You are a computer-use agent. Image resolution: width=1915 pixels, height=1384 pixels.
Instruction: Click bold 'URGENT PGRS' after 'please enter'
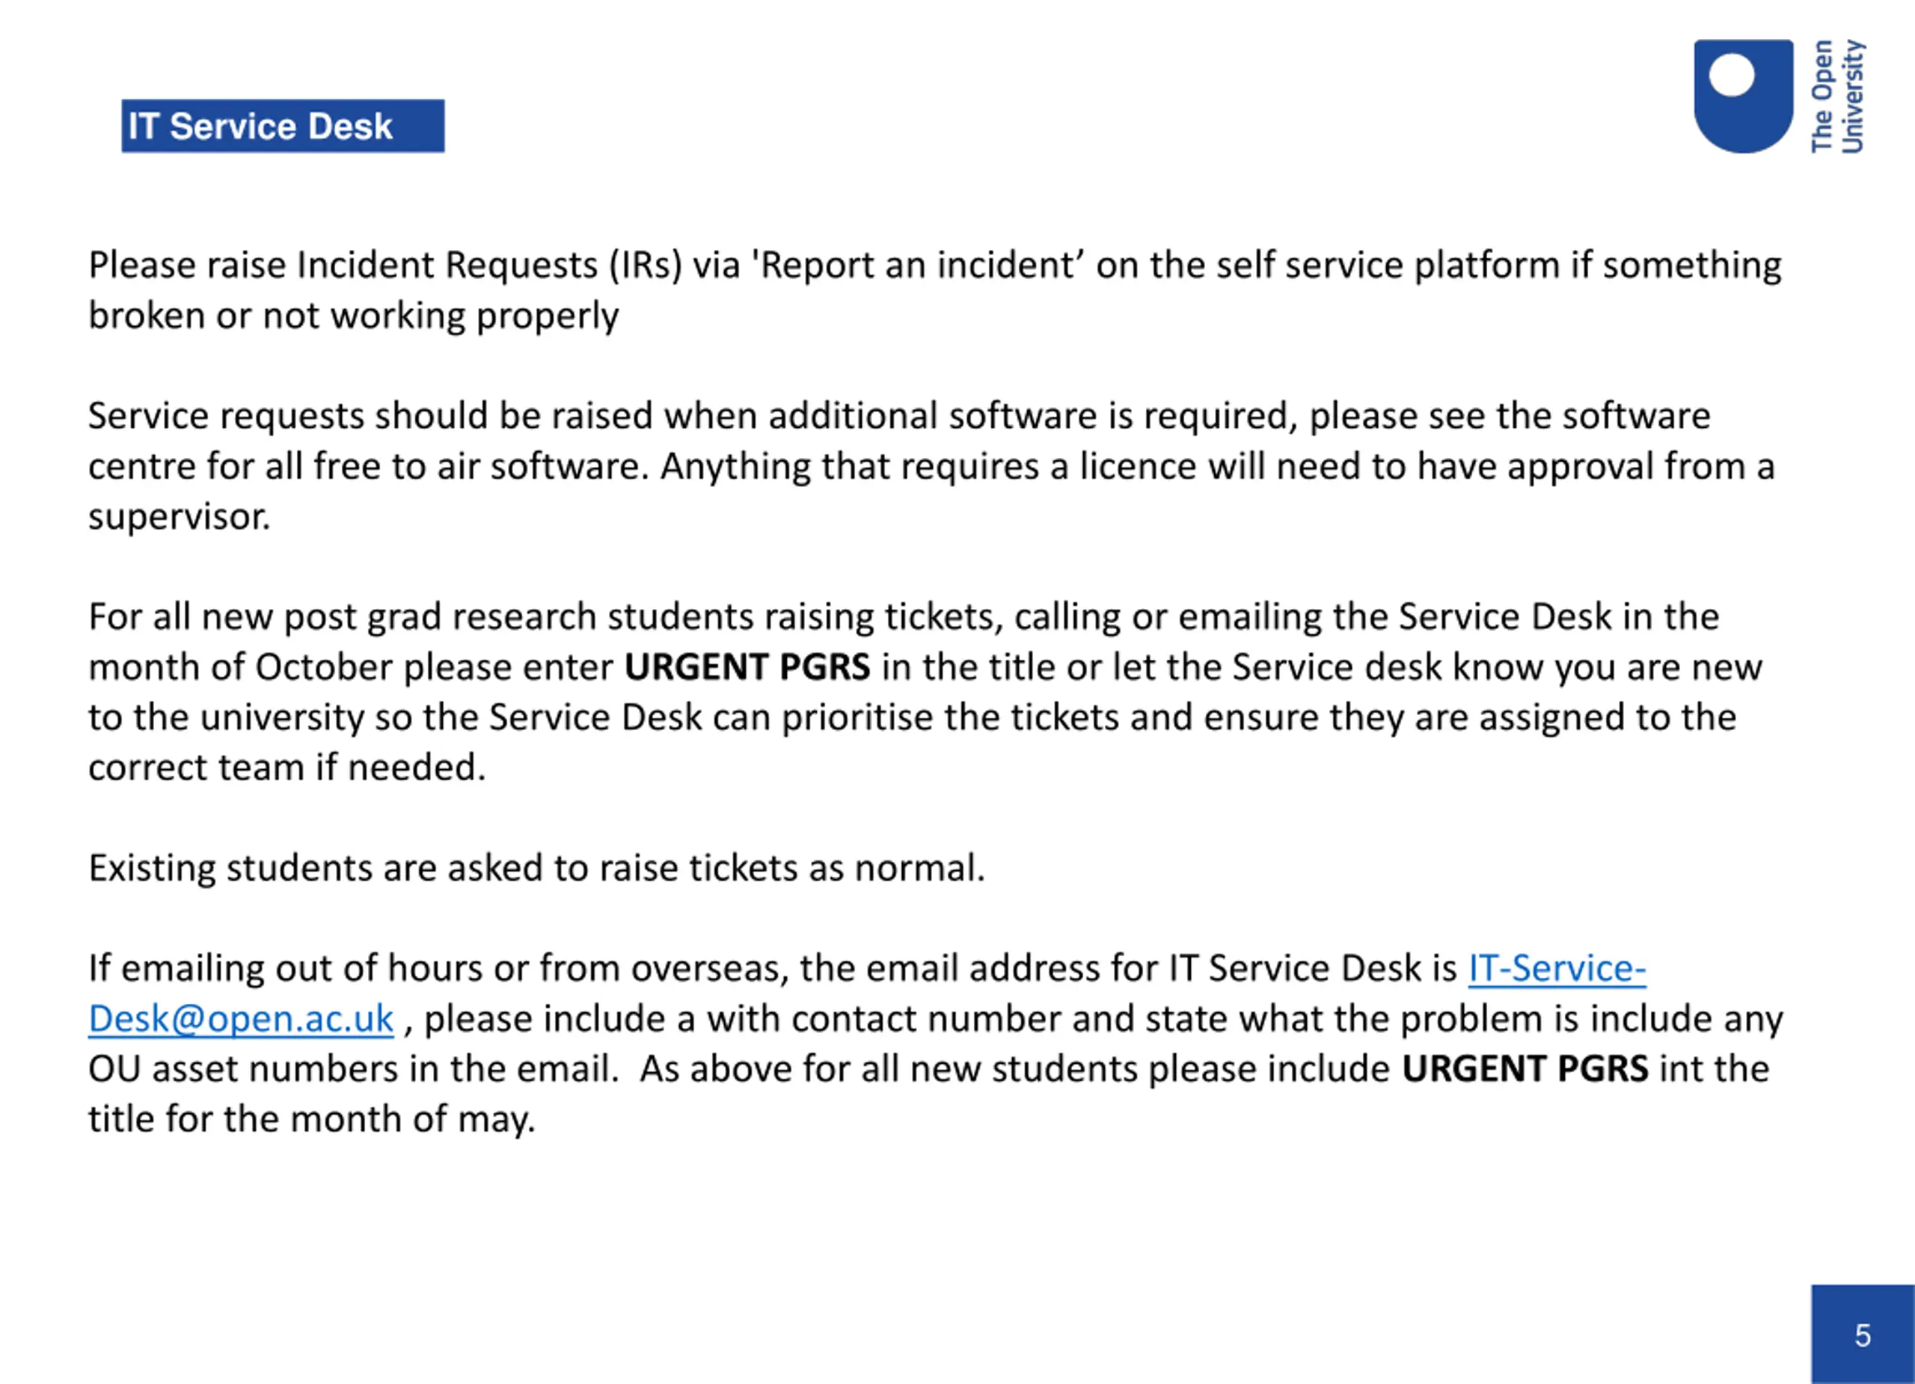pos(747,668)
